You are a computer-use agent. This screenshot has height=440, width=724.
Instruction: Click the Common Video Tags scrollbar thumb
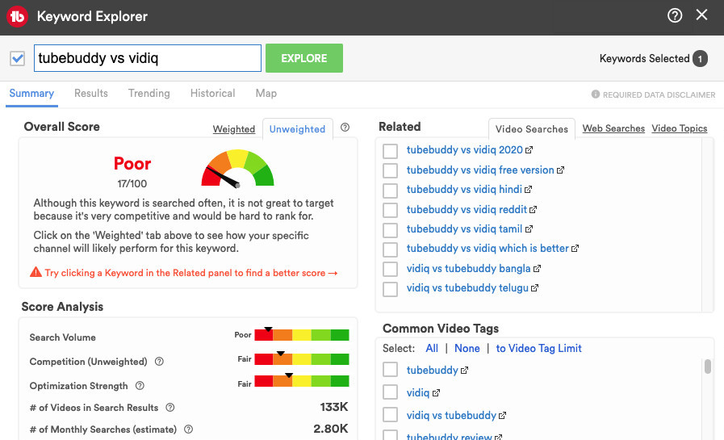(x=707, y=367)
